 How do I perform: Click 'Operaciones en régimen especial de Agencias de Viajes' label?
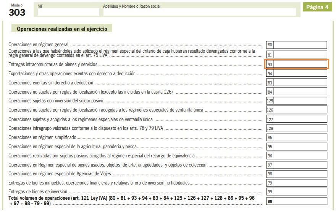click(60, 174)
